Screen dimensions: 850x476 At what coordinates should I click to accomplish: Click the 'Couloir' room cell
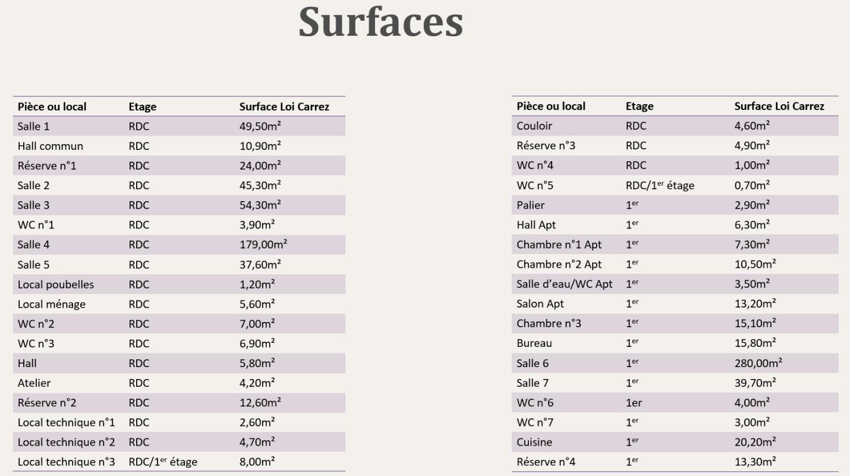point(534,126)
